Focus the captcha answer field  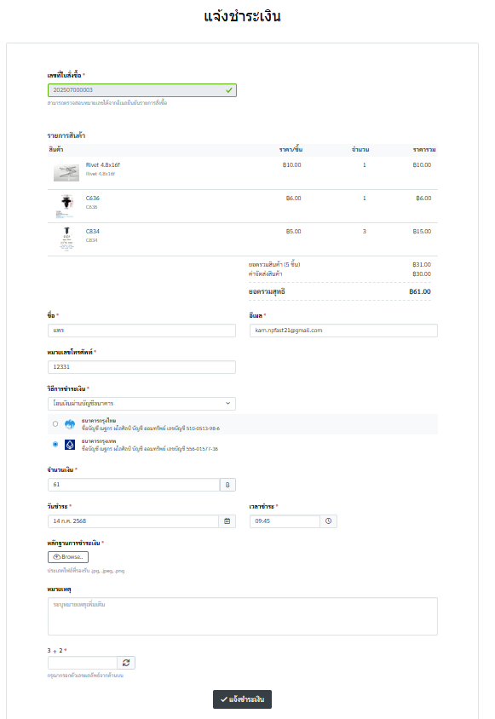point(83,663)
